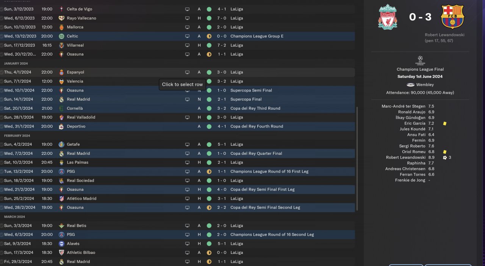This screenshot has width=485, height=266.
Task: Click the Wembley stadium icon
Action: point(410,85)
